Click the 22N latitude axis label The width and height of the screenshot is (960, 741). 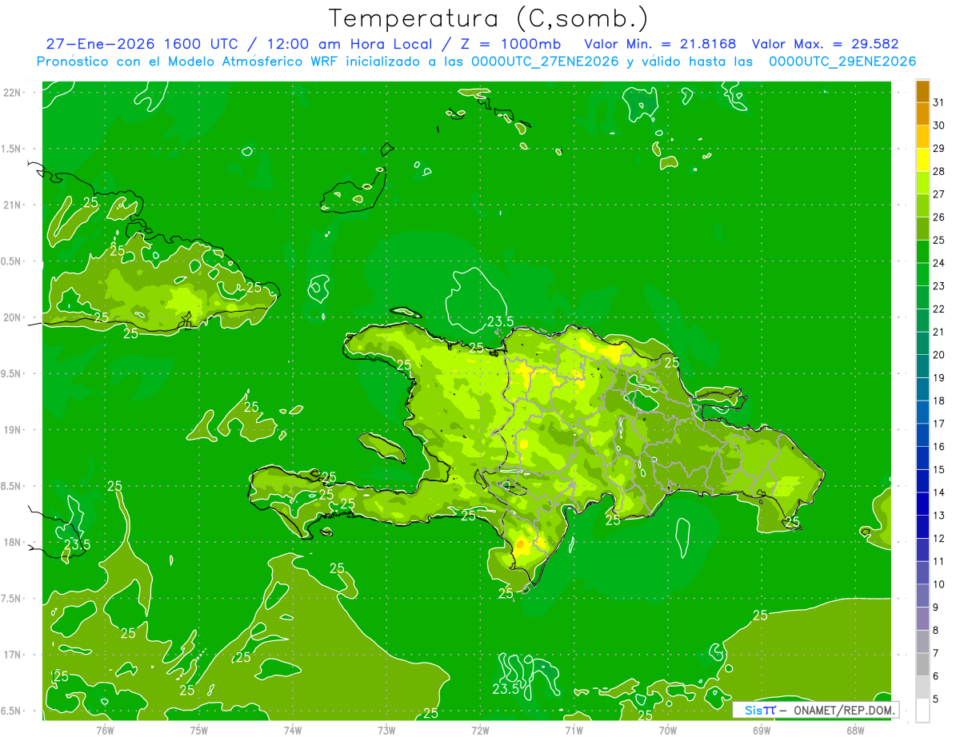coord(14,93)
